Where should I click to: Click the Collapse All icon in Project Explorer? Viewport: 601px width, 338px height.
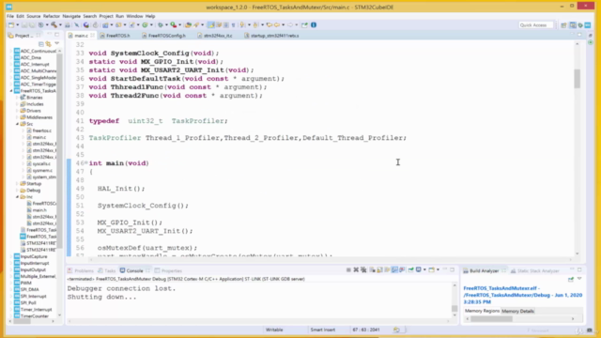click(41, 44)
